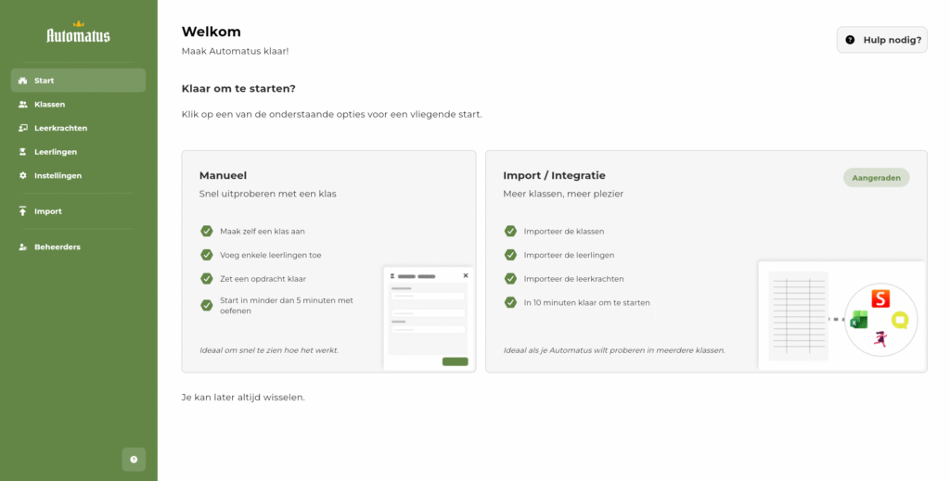This screenshot has width=950, height=481.
Task: Click the Leerkrachten teacher icon
Action: [x=23, y=128]
